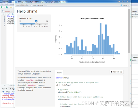
Task: Expand the Publish dropdown arrow
Action: tap(129, 5)
